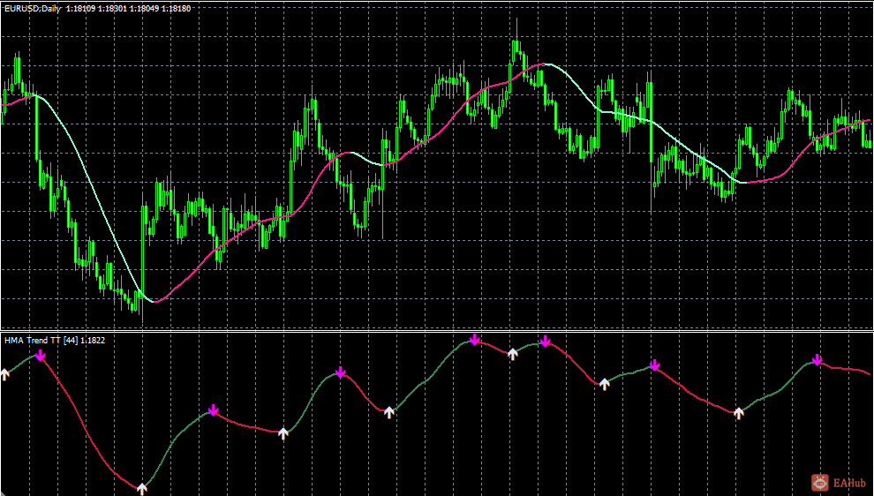Select the second magenta down arrow from the left

(213, 410)
